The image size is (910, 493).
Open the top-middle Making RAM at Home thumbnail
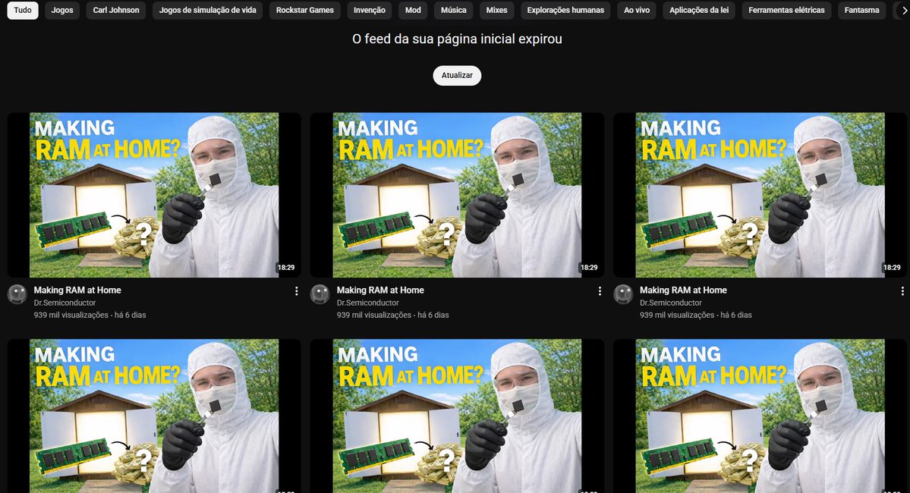click(457, 195)
